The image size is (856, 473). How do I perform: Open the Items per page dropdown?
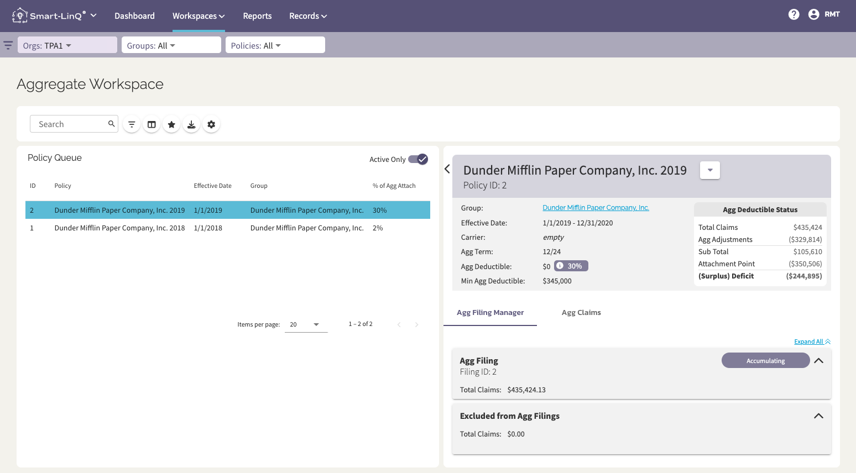click(x=306, y=324)
